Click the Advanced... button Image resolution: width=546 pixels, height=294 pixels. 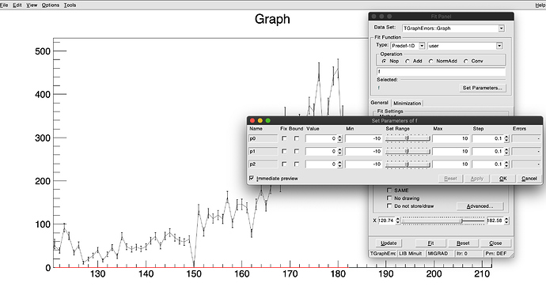(480, 206)
